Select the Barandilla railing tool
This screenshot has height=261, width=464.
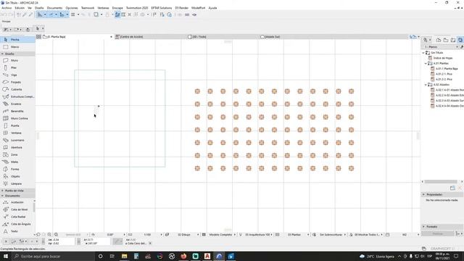tap(17, 111)
